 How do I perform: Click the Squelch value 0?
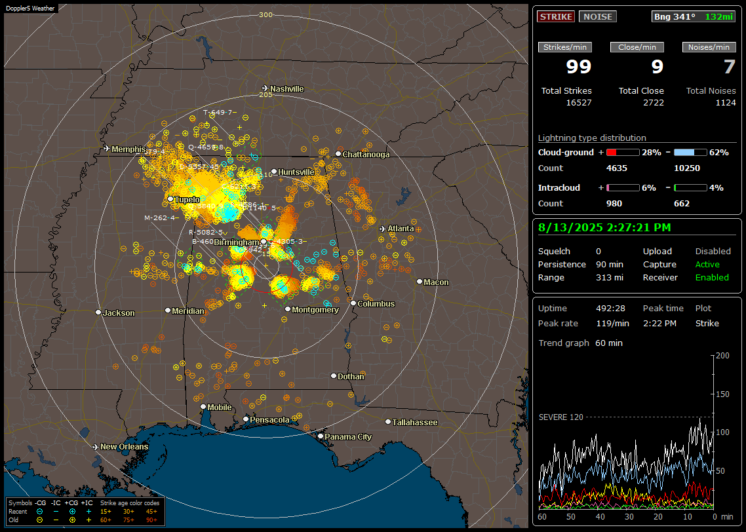599,252
